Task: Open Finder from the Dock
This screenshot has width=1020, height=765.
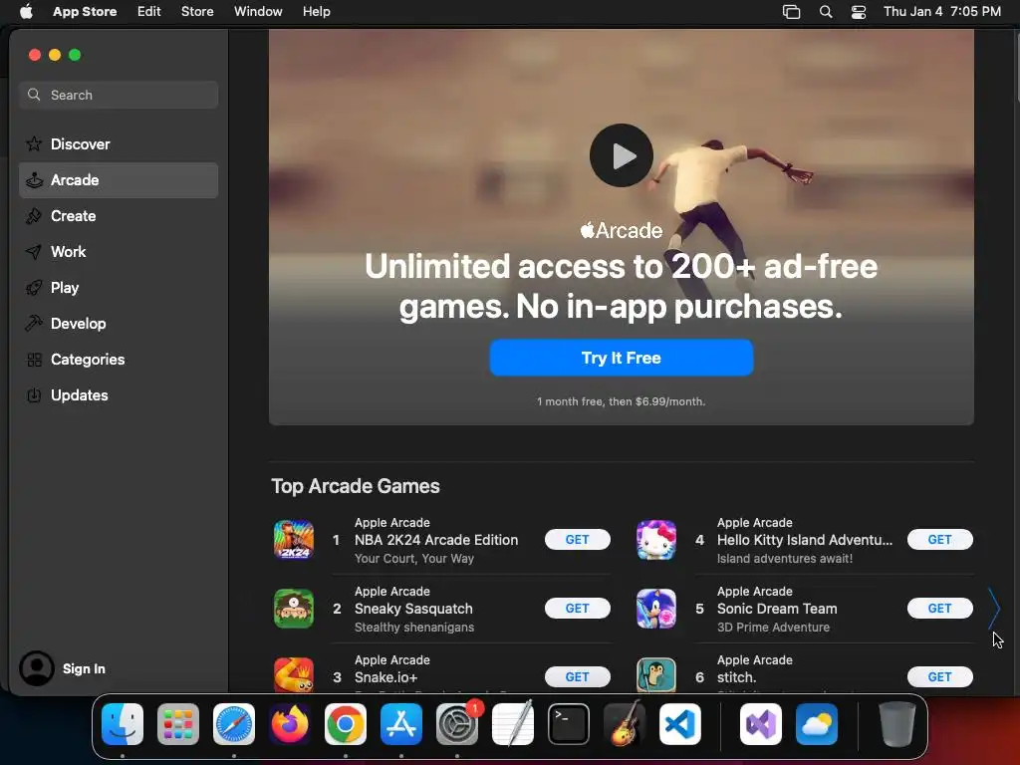Action: pyautogui.click(x=123, y=724)
